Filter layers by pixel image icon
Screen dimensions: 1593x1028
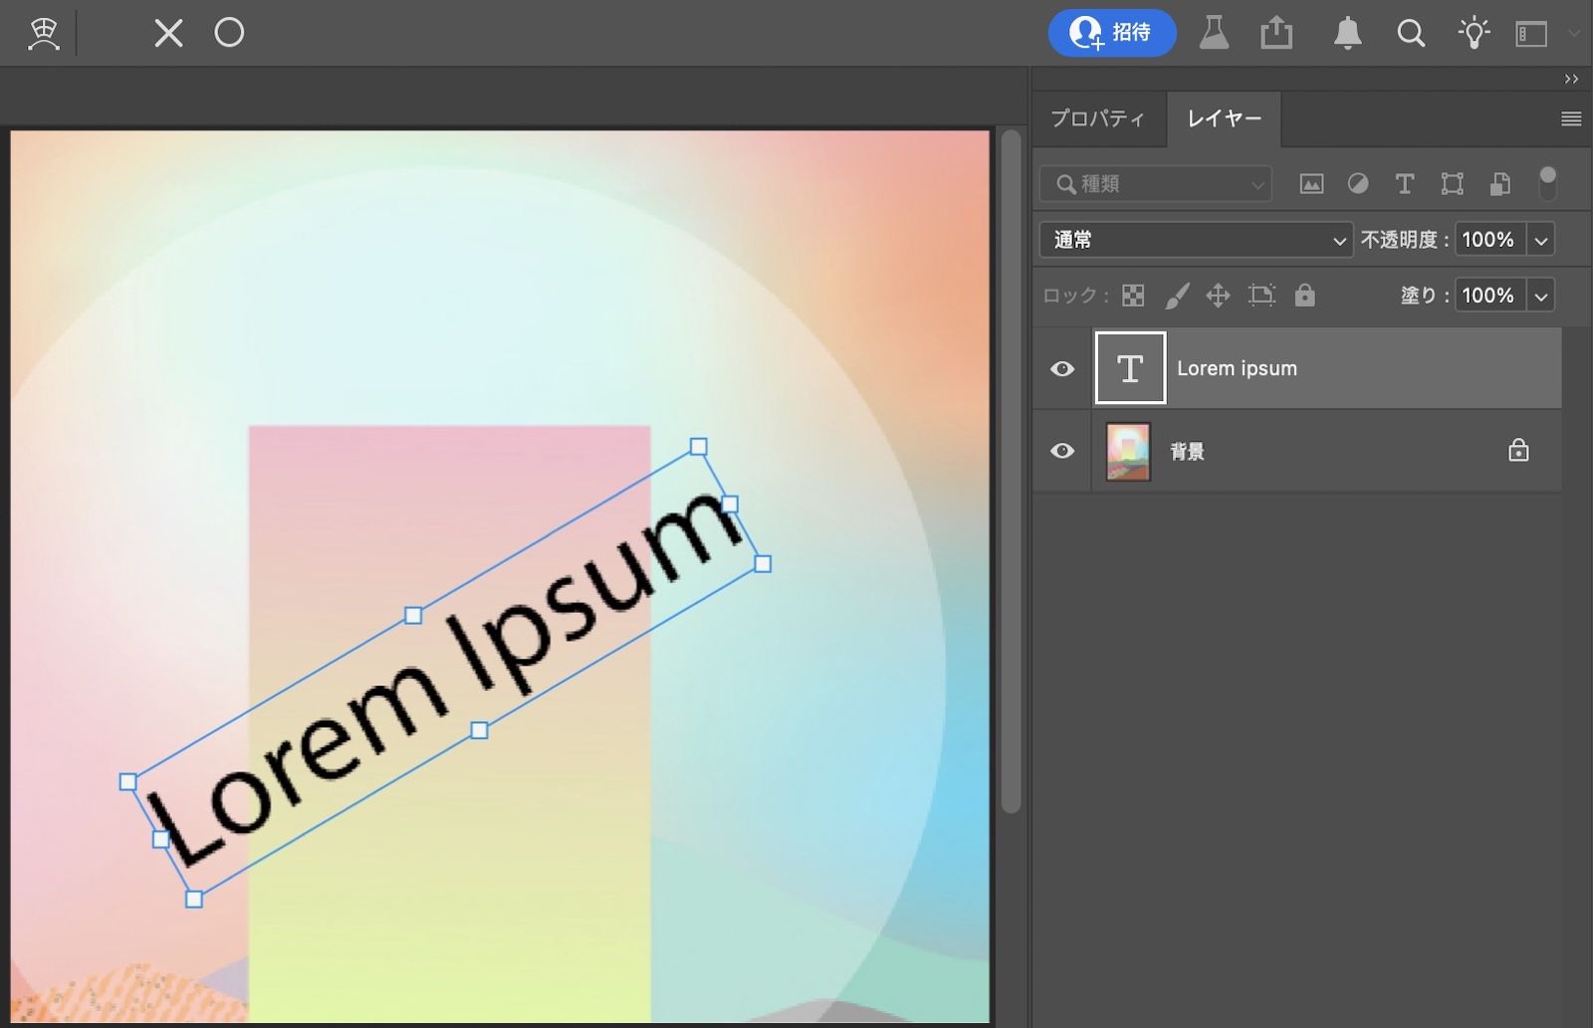coord(1311,184)
